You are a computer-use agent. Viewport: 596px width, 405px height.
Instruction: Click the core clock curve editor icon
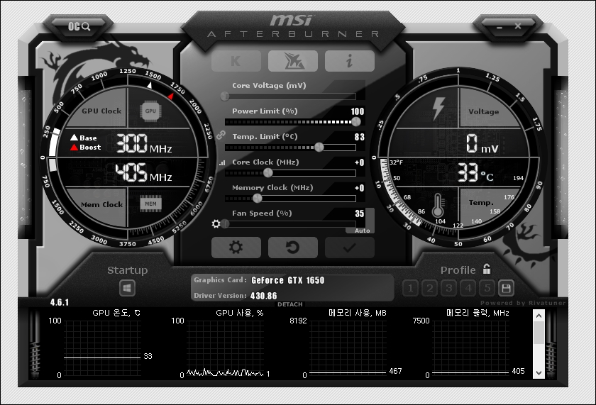[x=222, y=163]
